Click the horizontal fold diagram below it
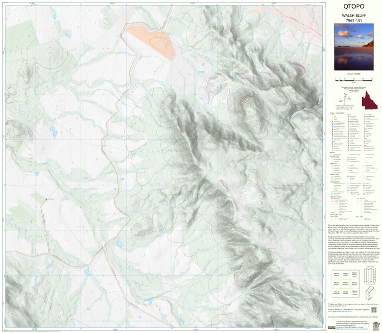This screenshot has width=382, height=333. [370, 293]
